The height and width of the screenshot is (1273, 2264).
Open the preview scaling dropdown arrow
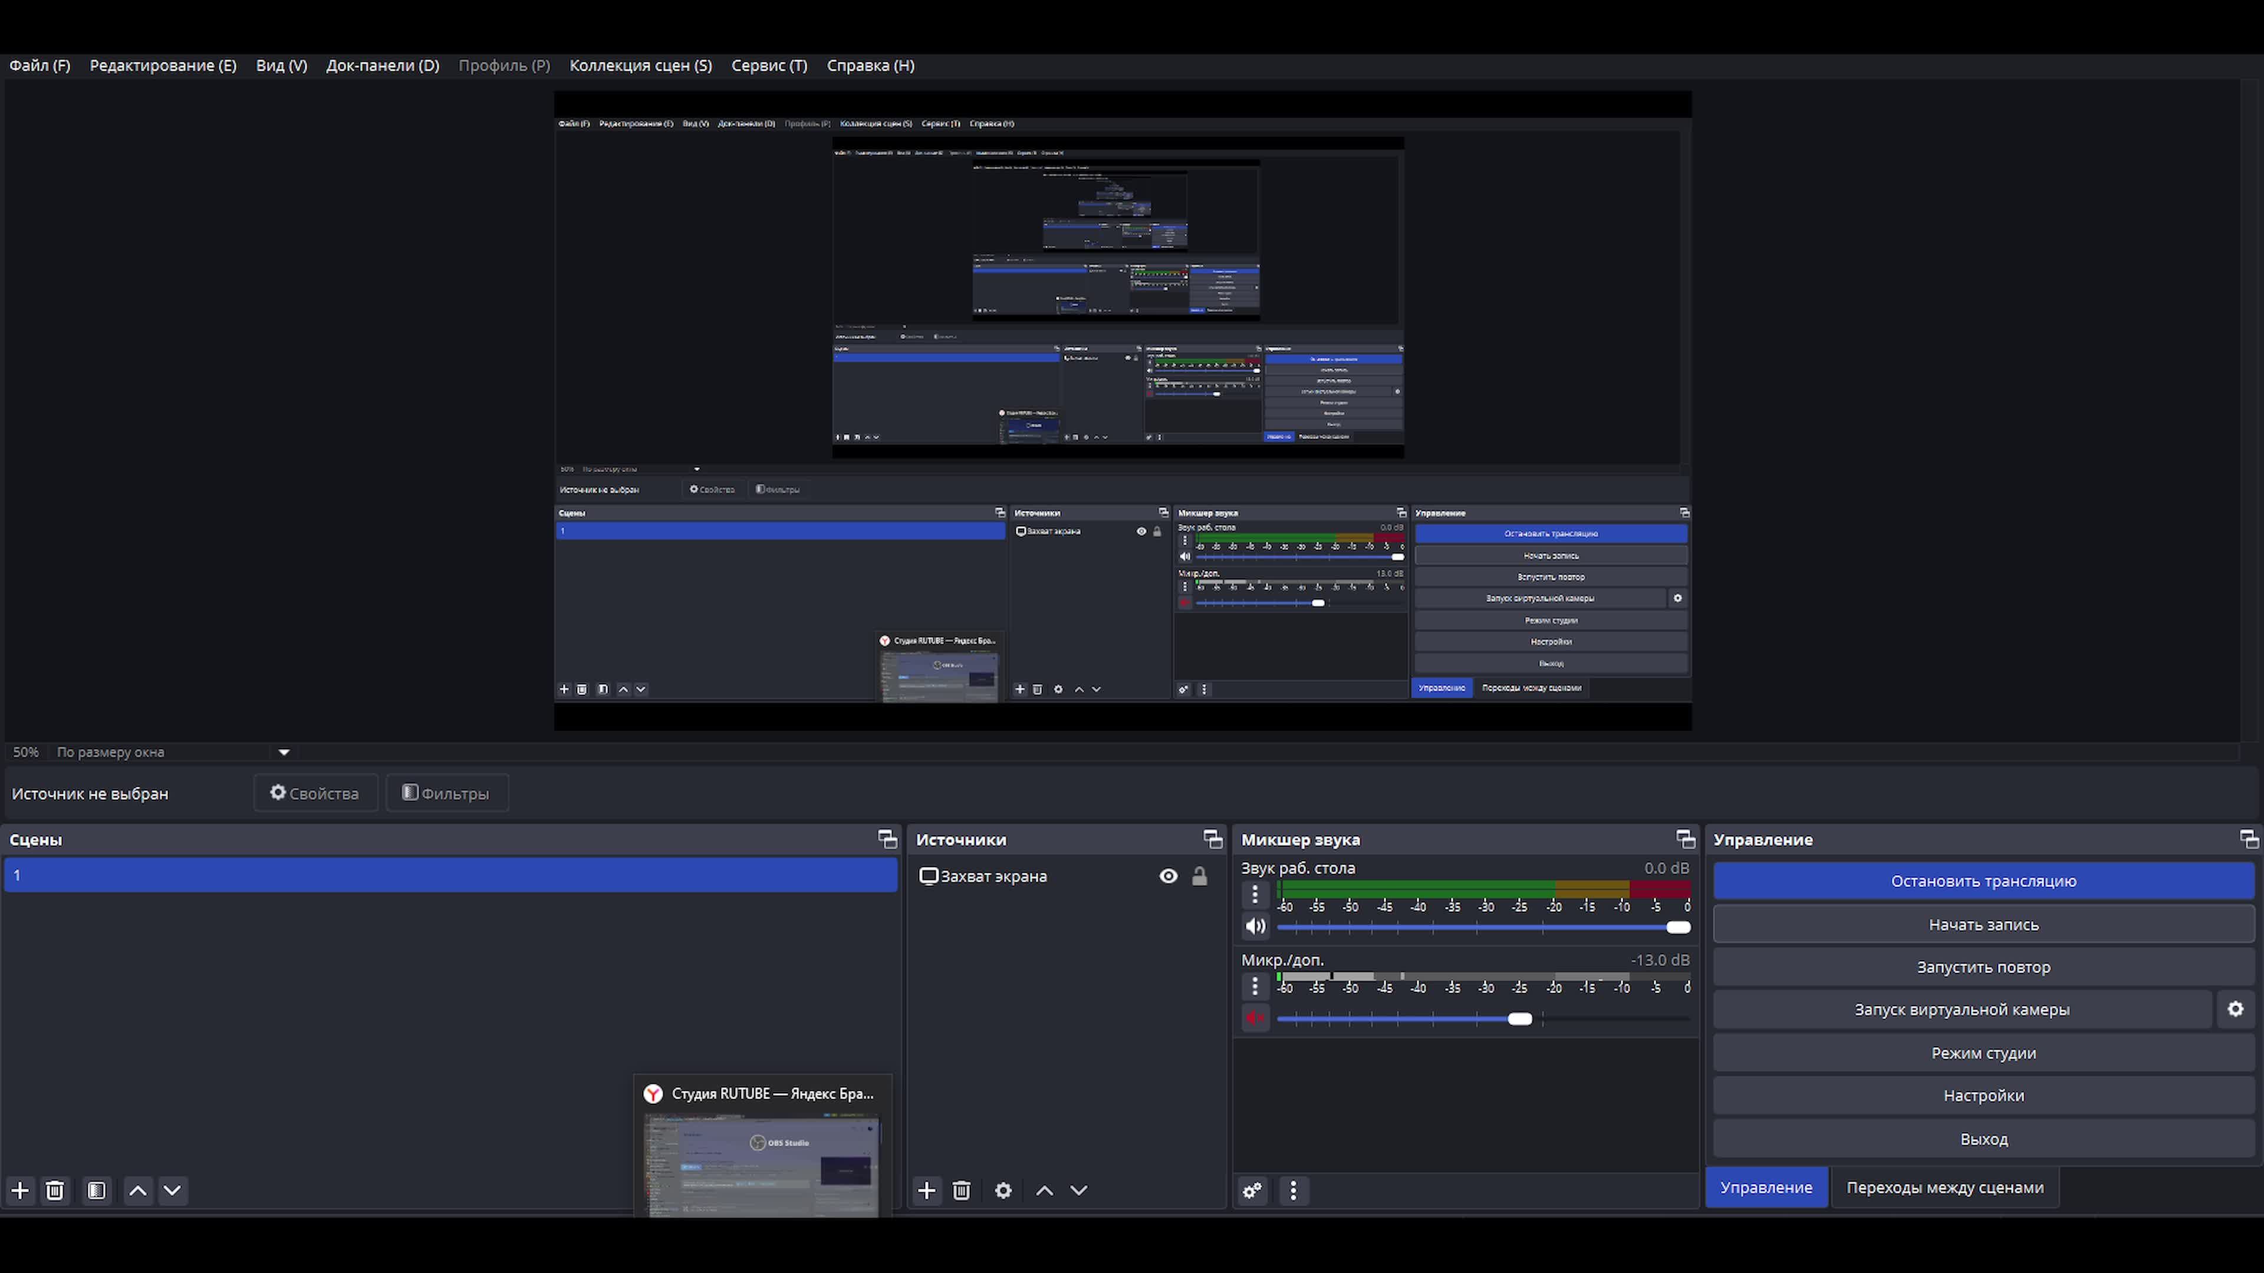(x=284, y=752)
